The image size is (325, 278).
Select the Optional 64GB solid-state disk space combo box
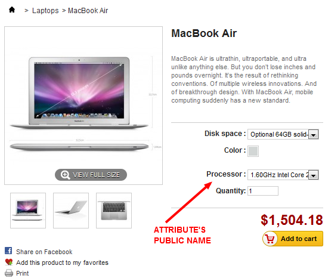pyautogui.click(x=283, y=135)
